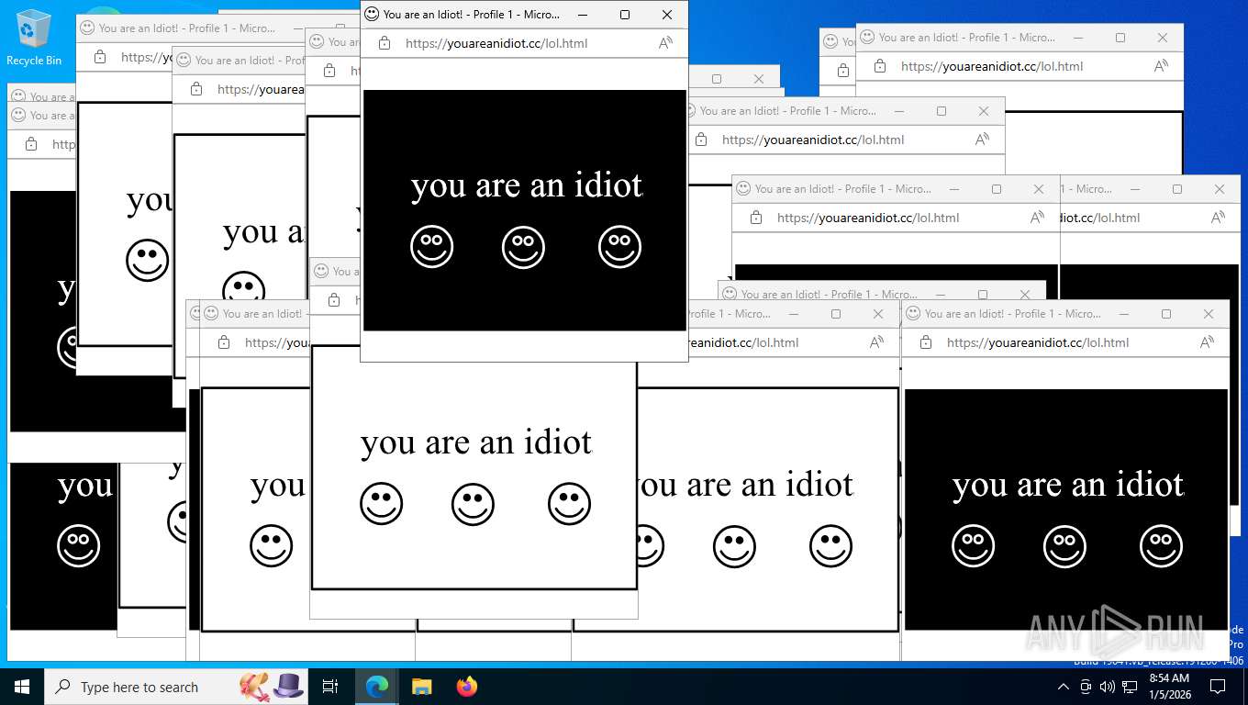The width and height of the screenshot is (1248, 705).
Task: Click the last smiley in the active black window
Action: click(x=620, y=247)
